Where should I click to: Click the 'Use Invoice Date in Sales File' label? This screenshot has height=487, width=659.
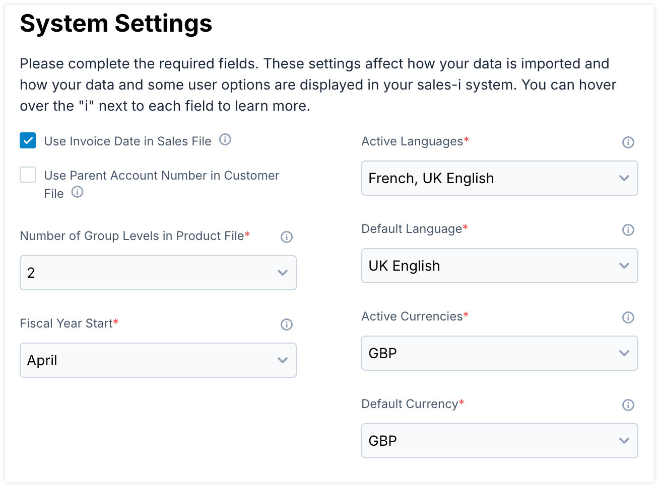127,141
